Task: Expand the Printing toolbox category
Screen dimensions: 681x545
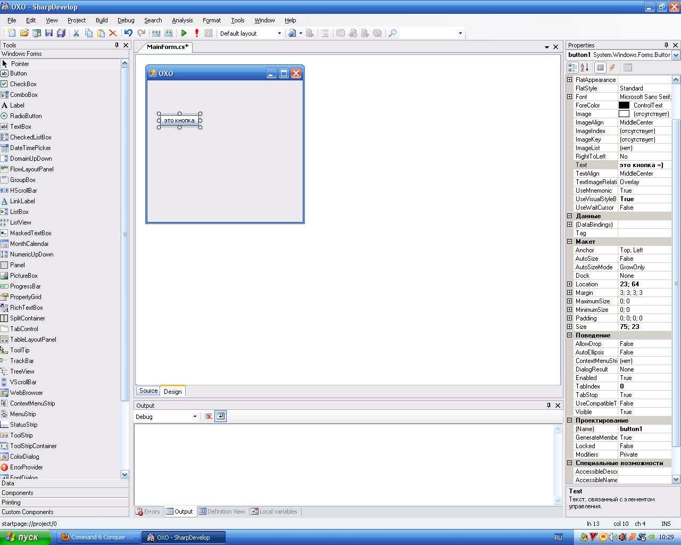Action: click(x=64, y=502)
